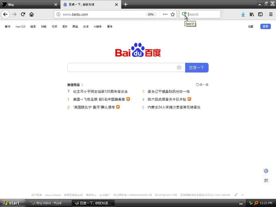Open the downloads arrow panel
This screenshot has height=207, width=276.
(x=243, y=15)
